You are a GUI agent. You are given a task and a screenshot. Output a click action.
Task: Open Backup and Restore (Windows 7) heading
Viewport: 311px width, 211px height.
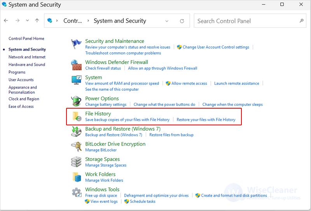(123, 129)
